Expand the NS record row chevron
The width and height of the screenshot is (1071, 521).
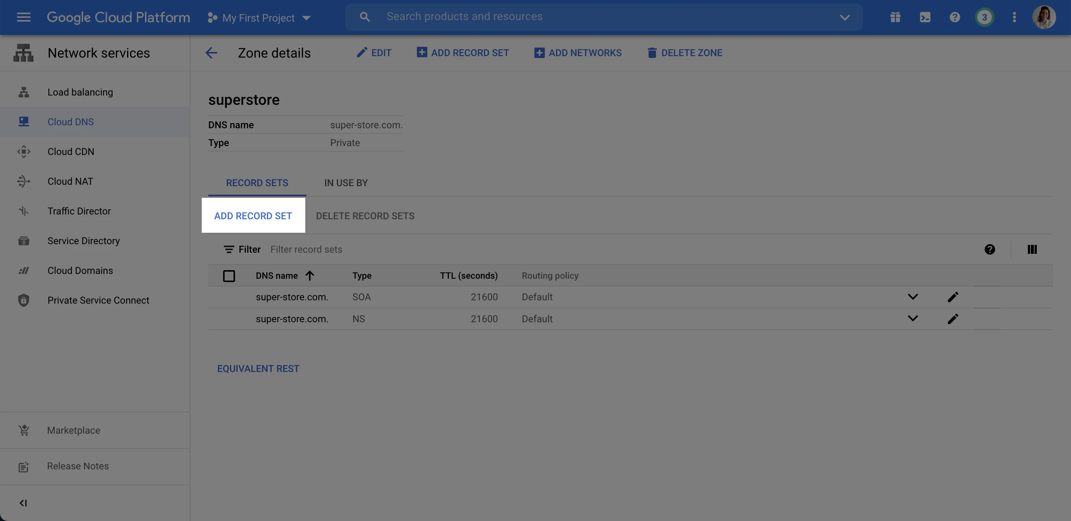[913, 319]
